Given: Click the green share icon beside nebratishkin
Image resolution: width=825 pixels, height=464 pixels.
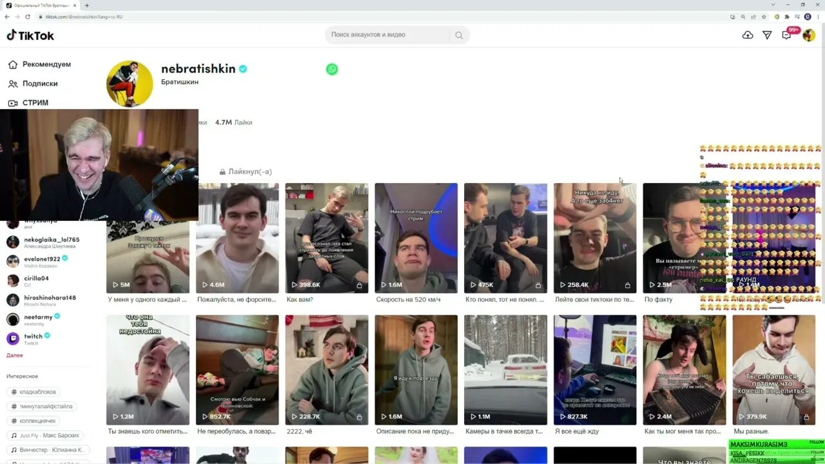Looking at the screenshot, I should tap(332, 69).
